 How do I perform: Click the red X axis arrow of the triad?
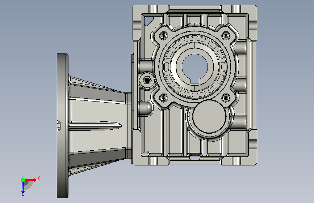tap(30, 180)
